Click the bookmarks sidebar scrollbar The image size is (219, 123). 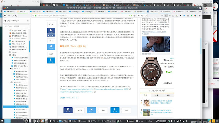click(29, 46)
